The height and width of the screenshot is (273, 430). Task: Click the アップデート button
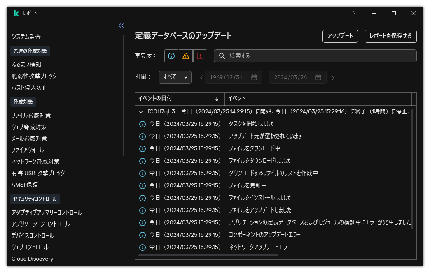[x=340, y=36]
